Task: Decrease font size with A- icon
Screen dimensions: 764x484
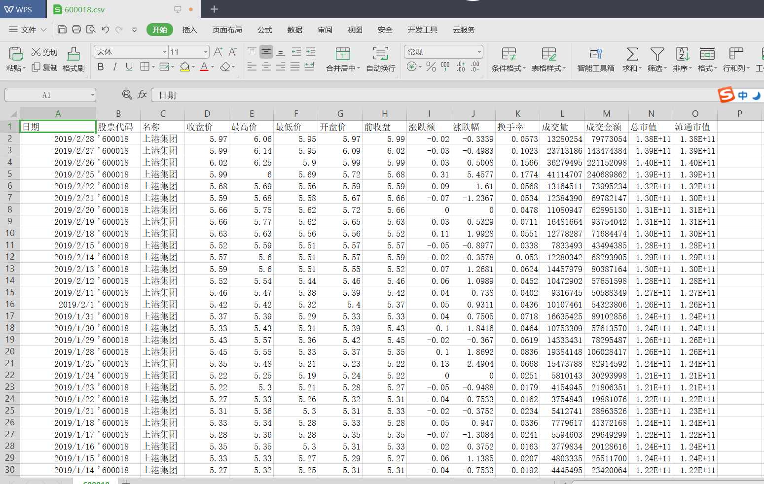Action: (232, 52)
